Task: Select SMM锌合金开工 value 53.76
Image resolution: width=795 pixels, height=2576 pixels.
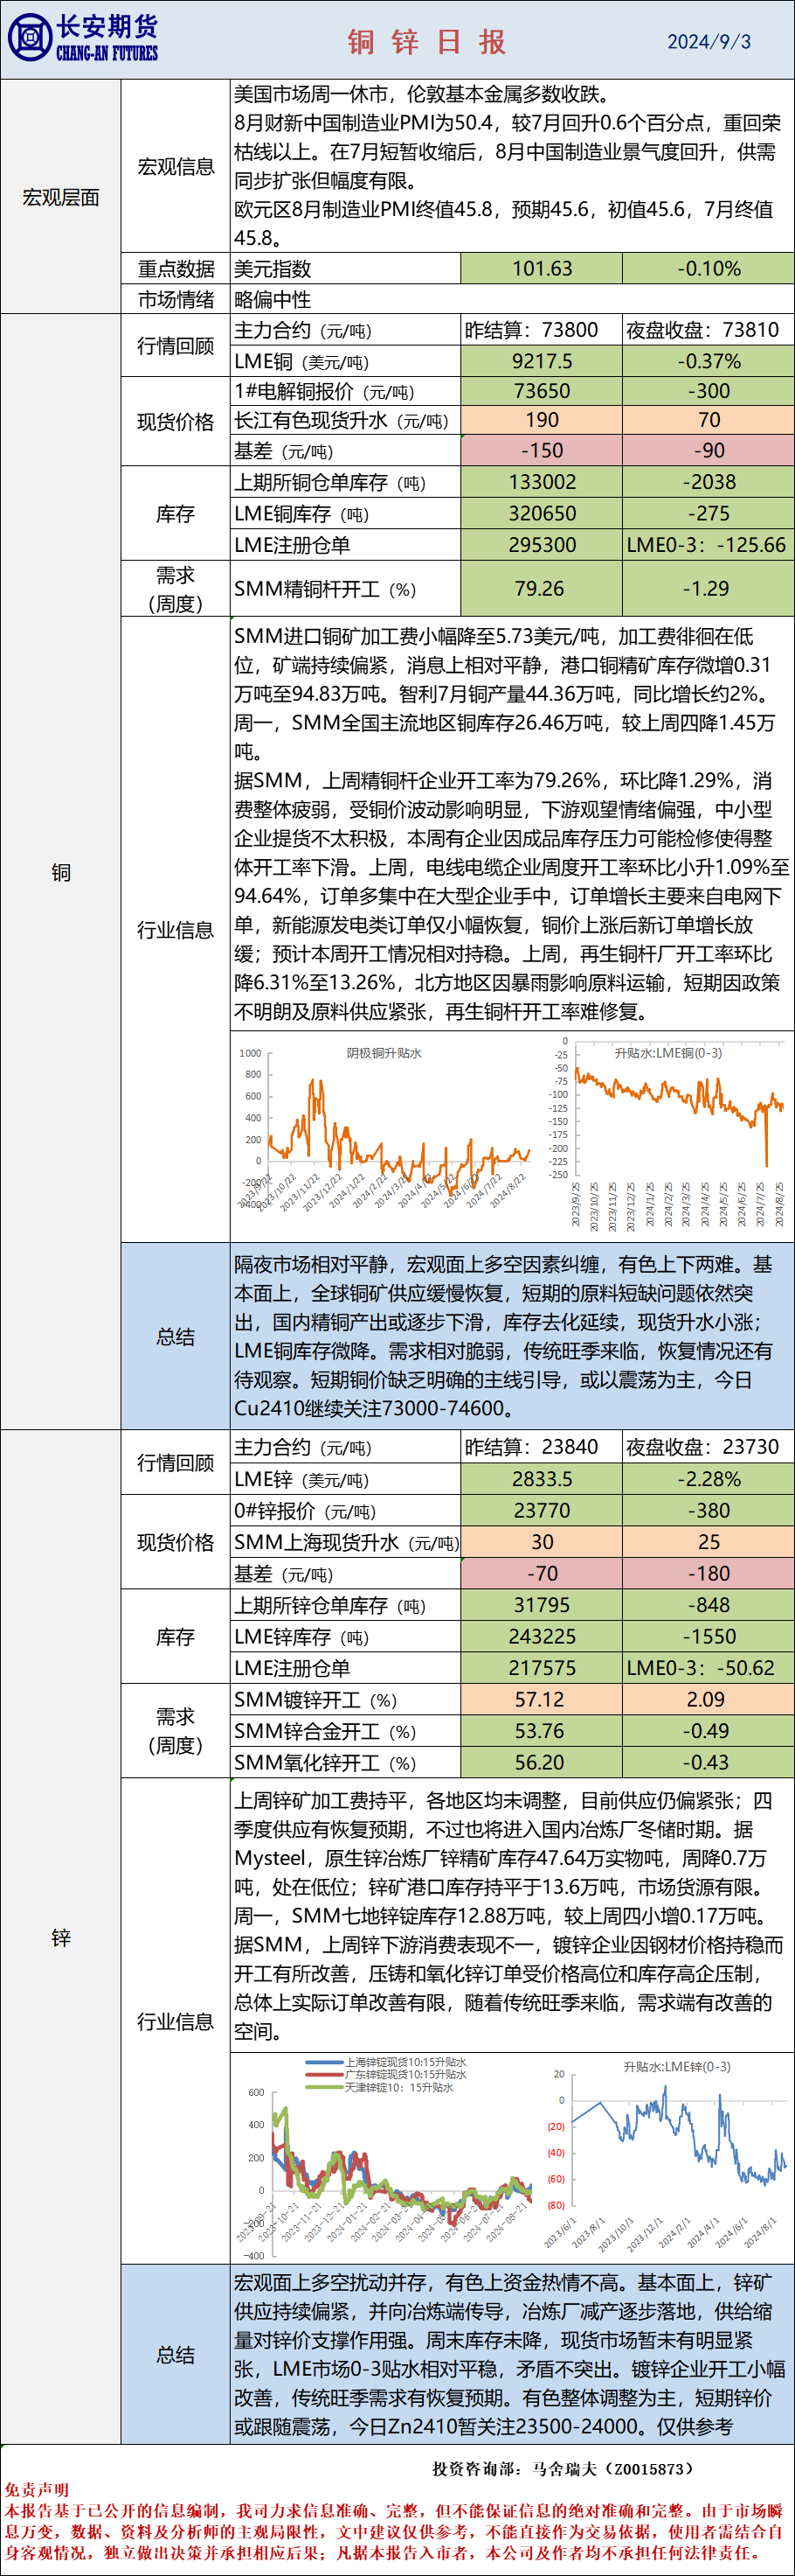Action: [542, 1731]
